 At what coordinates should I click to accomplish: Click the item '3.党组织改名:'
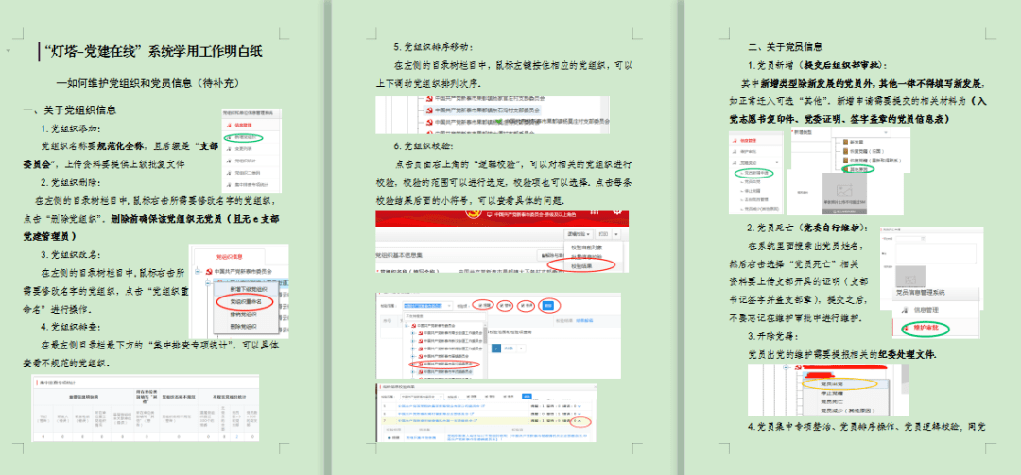pos(72,254)
